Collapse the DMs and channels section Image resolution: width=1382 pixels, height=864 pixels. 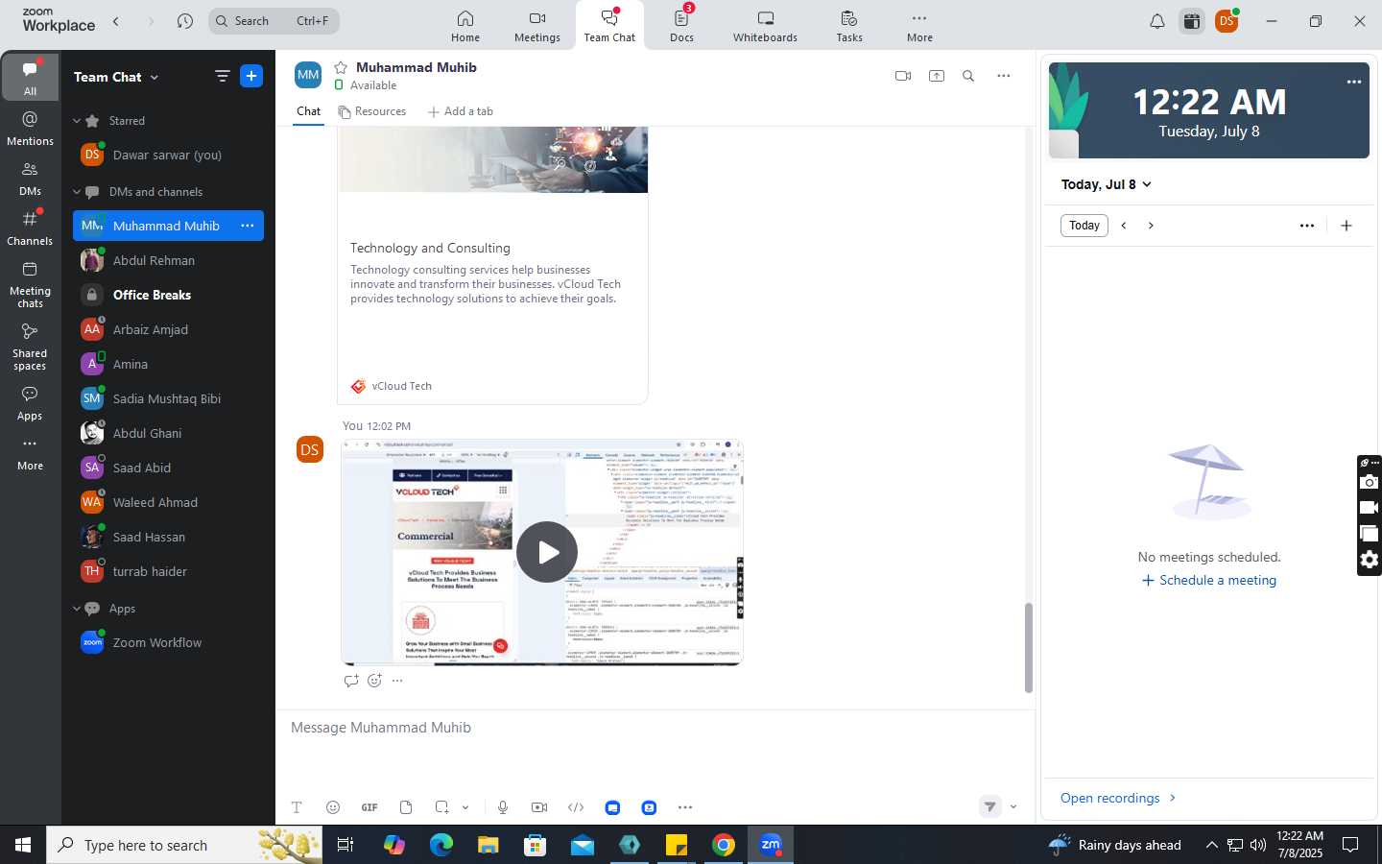[77, 192]
